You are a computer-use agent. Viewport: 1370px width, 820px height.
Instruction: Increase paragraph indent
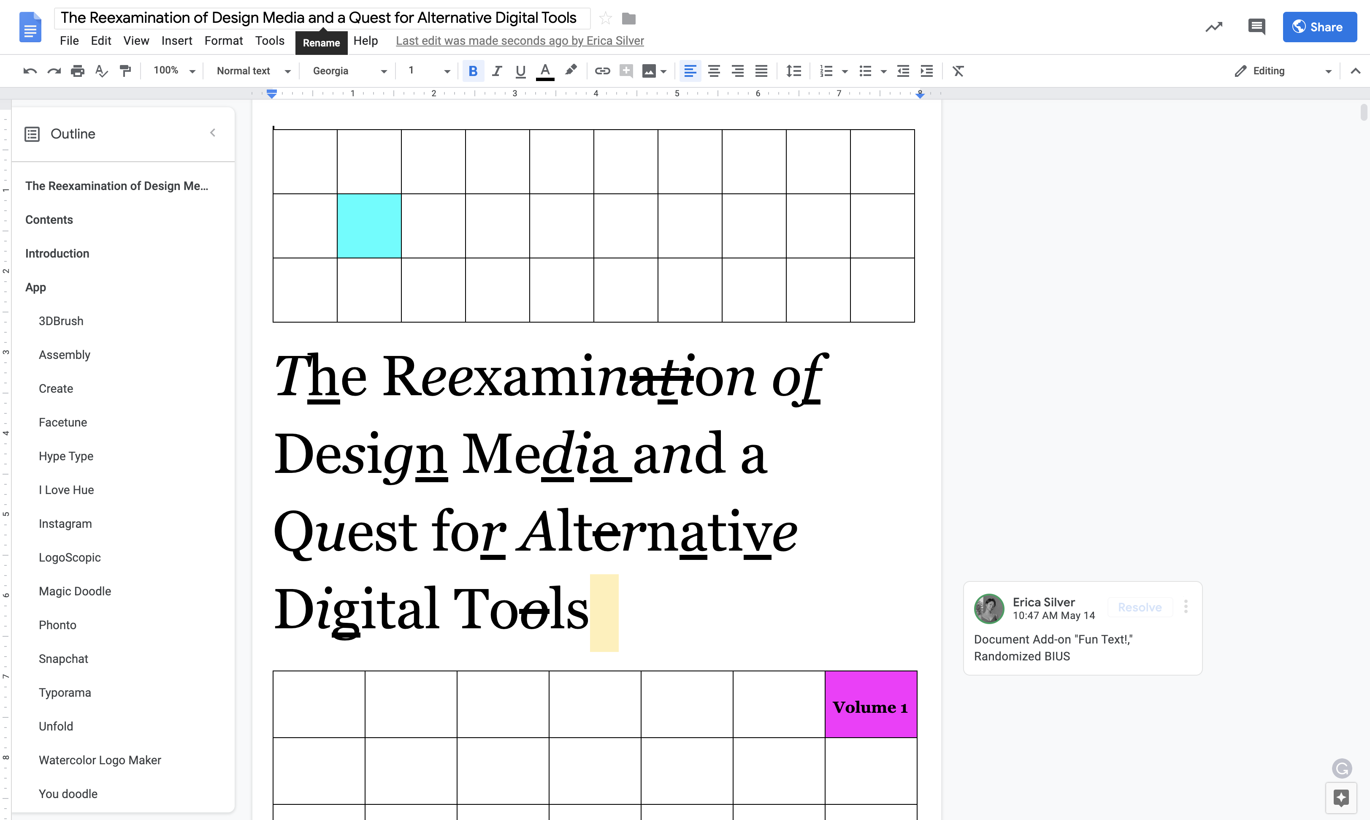(926, 71)
